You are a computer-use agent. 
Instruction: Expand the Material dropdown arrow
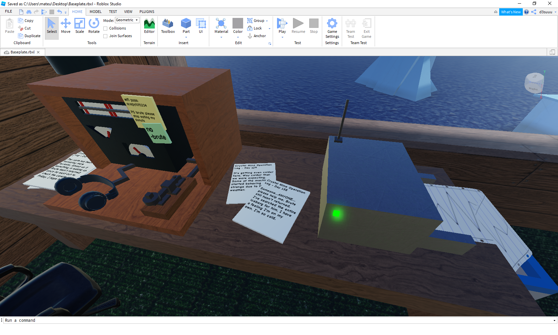point(221,37)
